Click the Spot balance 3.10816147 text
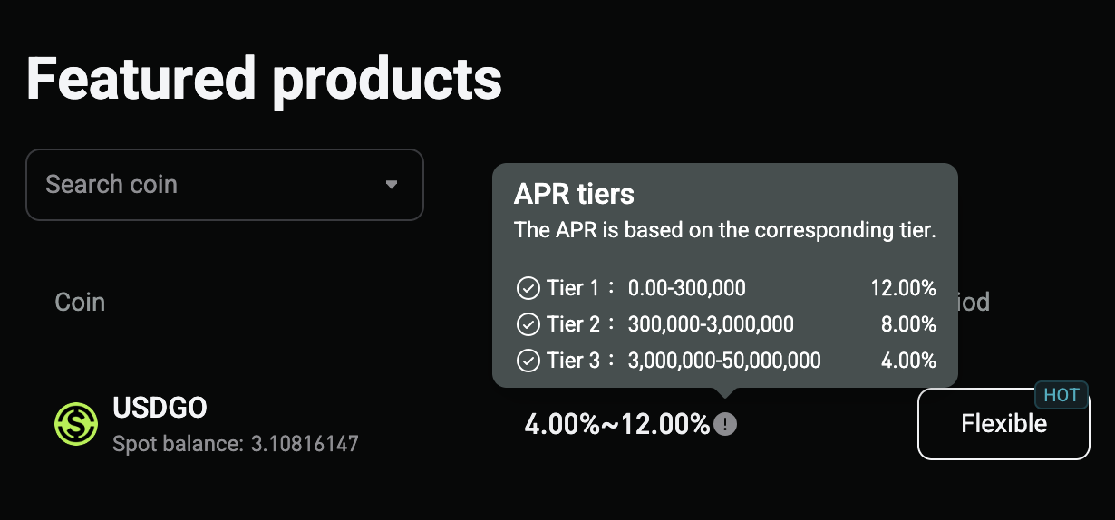Viewport: 1115px width, 520px height. coord(236,444)
